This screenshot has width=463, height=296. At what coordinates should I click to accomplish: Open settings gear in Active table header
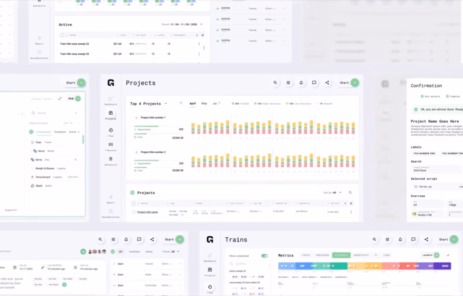tap(203, 35)
